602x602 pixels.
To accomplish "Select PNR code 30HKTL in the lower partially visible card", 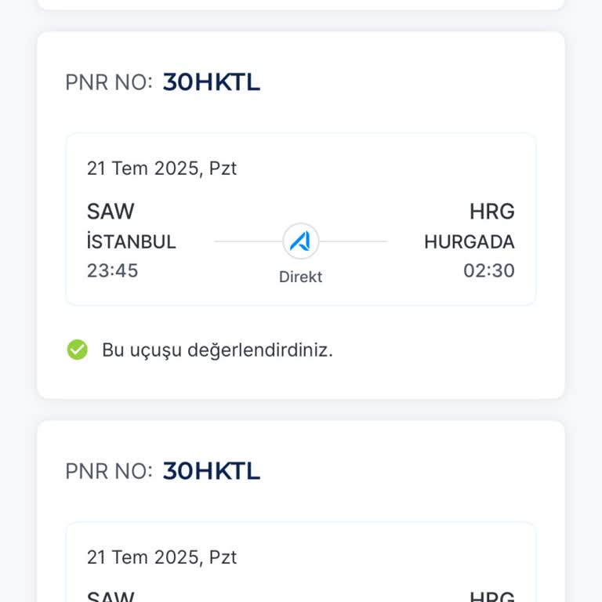I will click(x=211, y=471).
